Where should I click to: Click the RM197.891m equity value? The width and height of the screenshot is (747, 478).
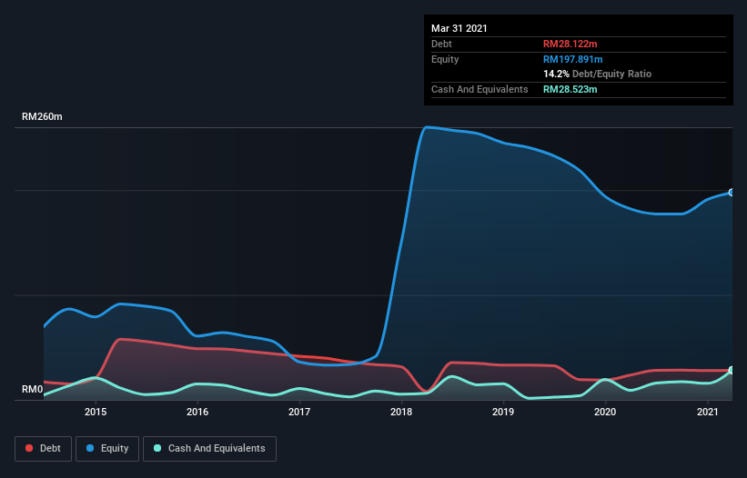(x=573, y=59)
